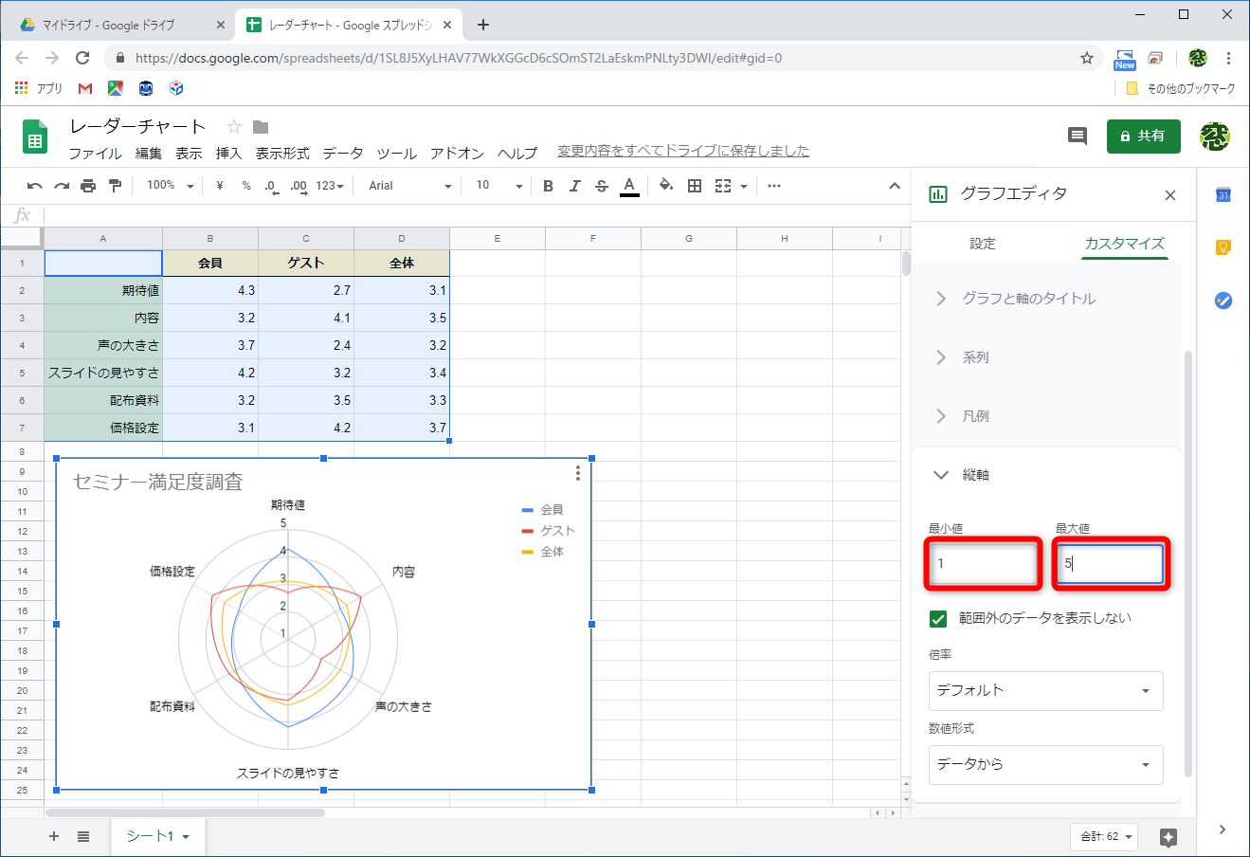This screenshot has width=1250, height=857.
Task: Star the レーダーチャート document
Action: (x=234, y=127)
